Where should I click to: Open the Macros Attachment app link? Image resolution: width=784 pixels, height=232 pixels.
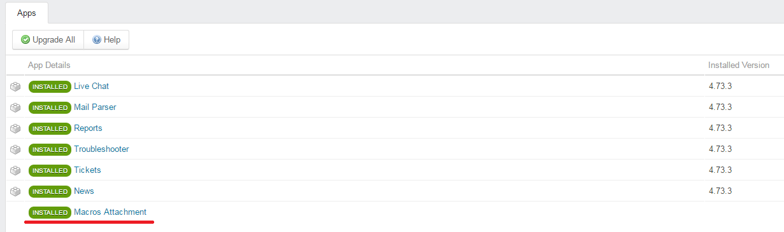point(110,212)
